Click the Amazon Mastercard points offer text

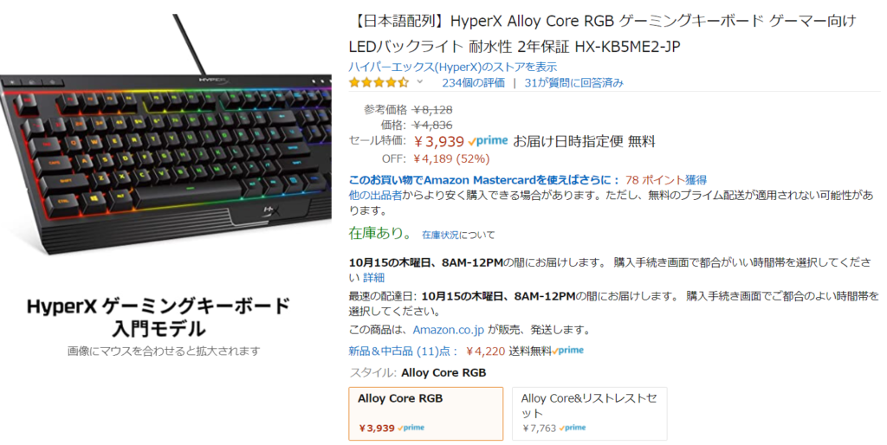coord(528,180)
